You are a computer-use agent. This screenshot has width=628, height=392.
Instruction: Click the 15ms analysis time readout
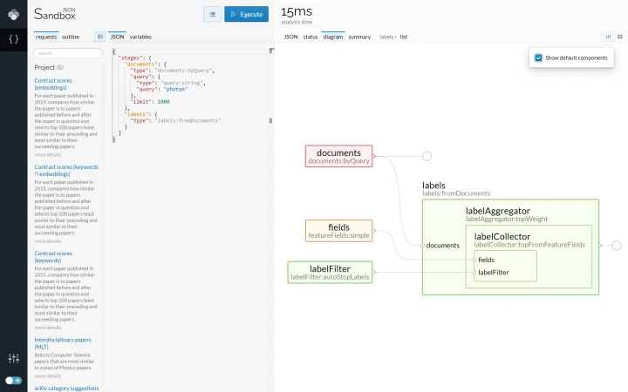coord(297,12)
